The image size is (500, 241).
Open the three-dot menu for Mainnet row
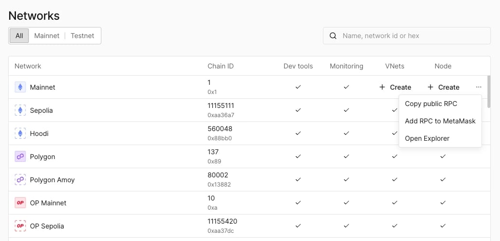pos(479,87)
